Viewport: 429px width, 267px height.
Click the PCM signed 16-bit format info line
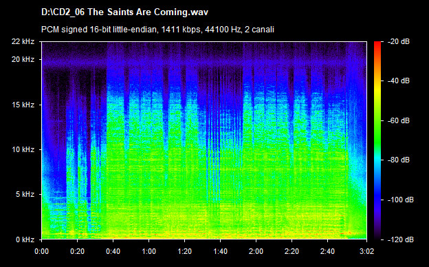(x=157, y=30)
